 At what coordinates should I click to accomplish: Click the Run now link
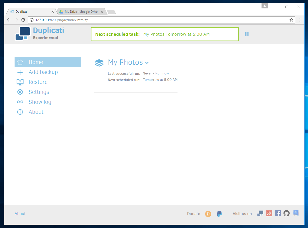[x=162, y=73]
